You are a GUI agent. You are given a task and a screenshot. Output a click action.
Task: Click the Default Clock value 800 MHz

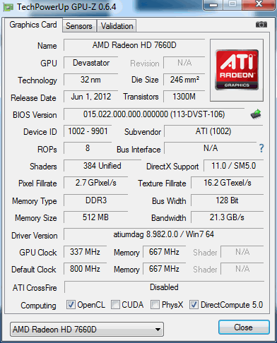pos(85,269)
